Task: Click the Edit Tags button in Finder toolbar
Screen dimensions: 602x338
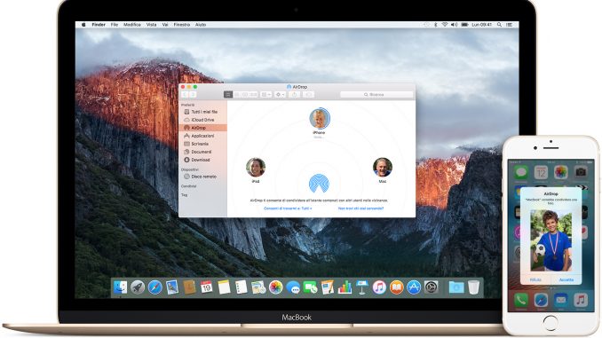Action: [309, 94]
